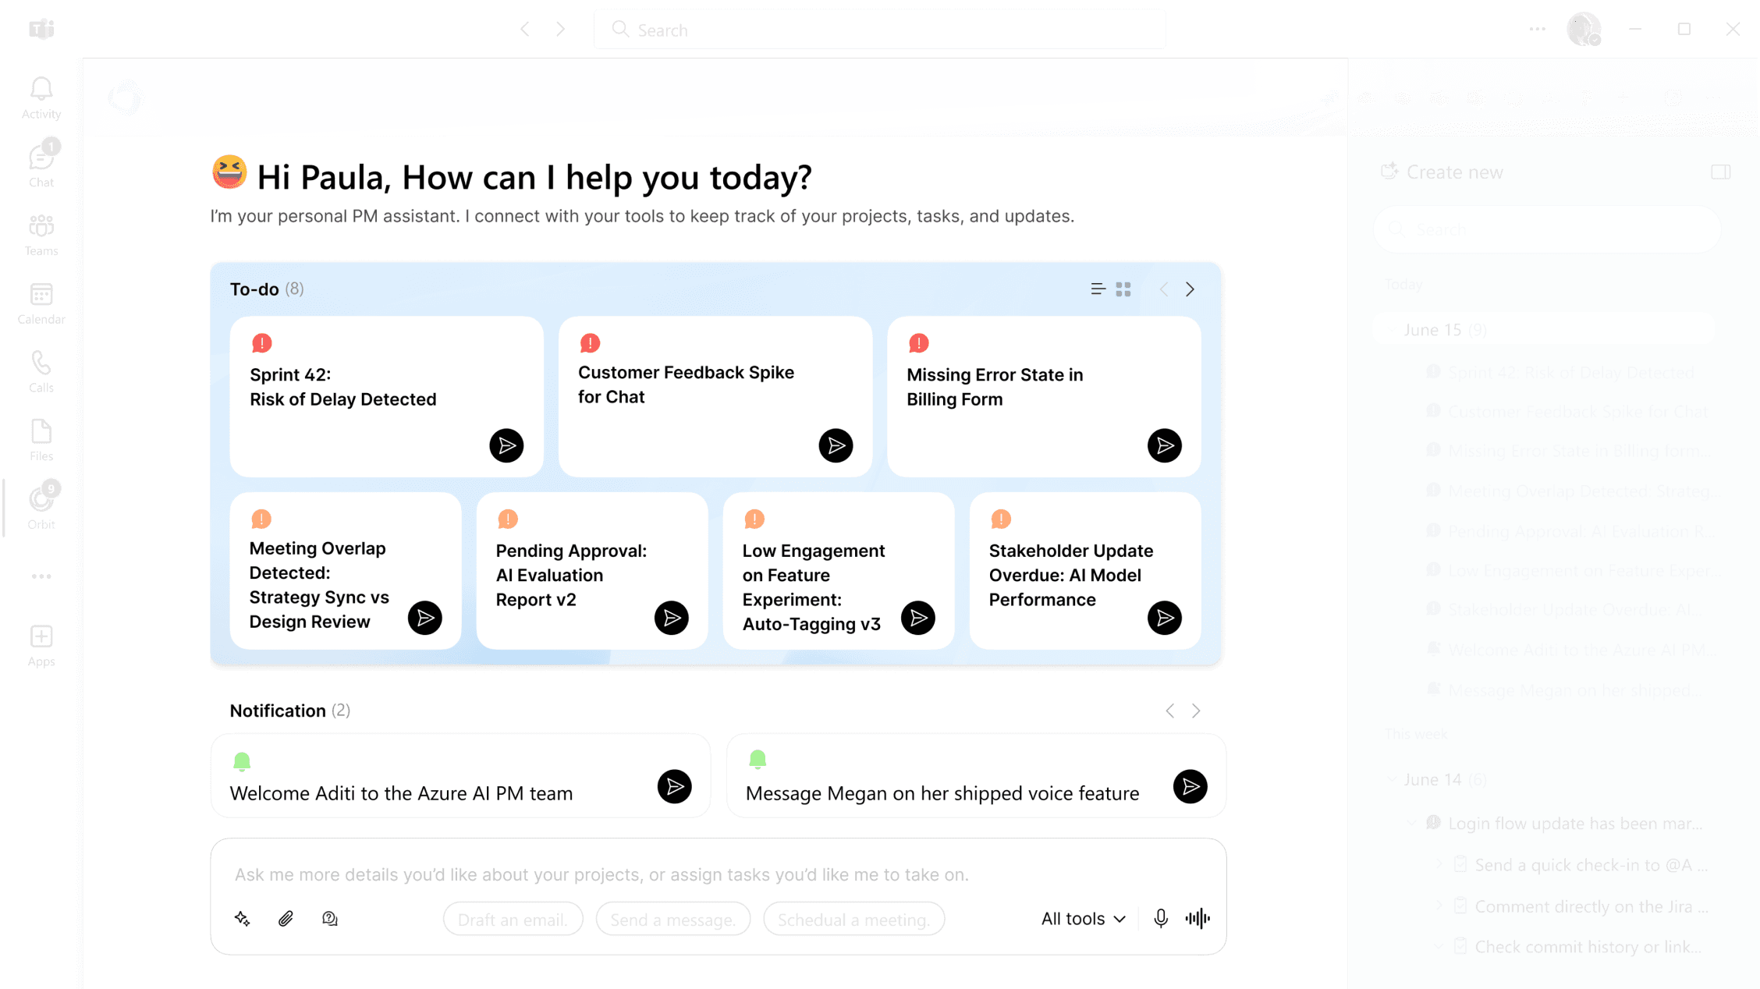This screenshot has width=1760, height=989.
Task: Open the Chat tab in sidebar
Action: (x=41, y=165)
